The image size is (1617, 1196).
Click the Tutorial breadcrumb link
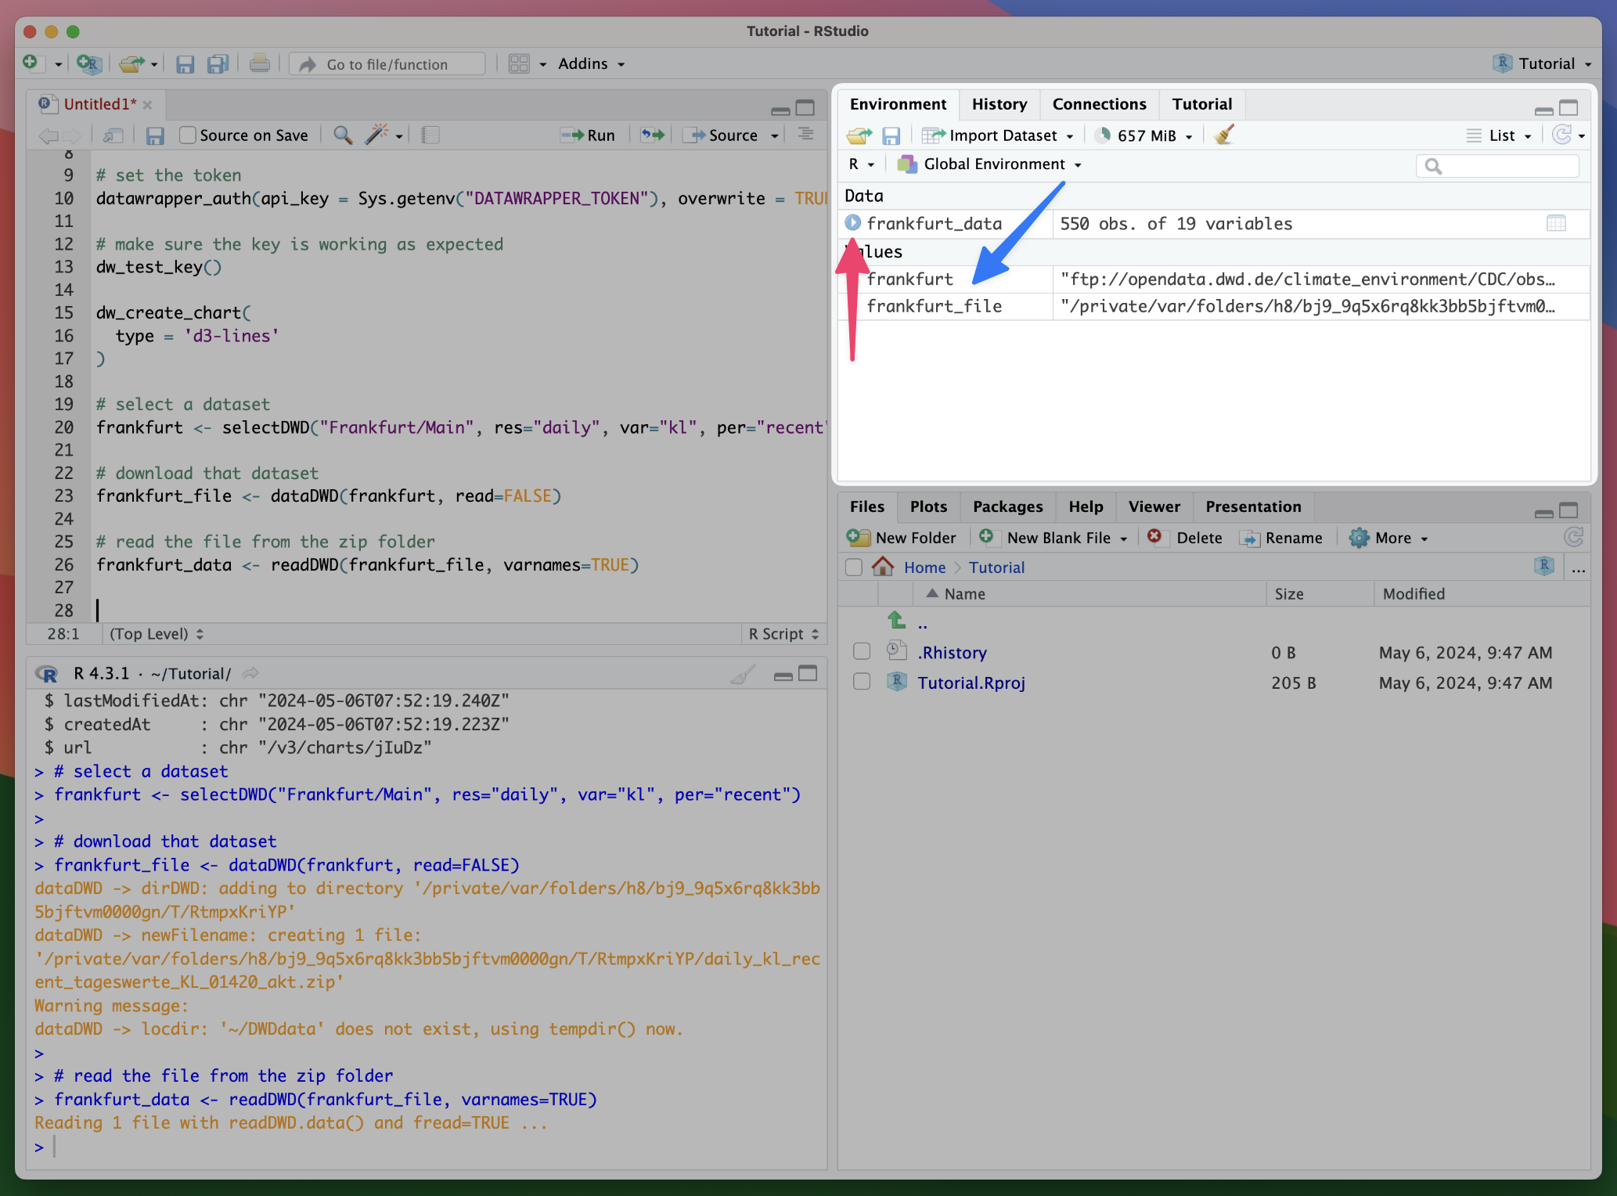(x=996, y=567)
